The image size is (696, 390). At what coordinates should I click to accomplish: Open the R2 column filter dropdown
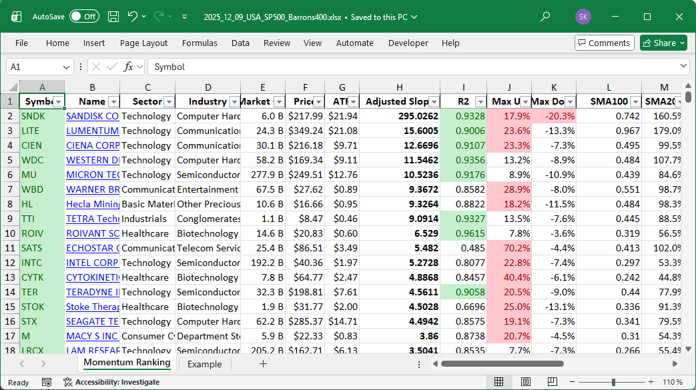coord(480,102)
